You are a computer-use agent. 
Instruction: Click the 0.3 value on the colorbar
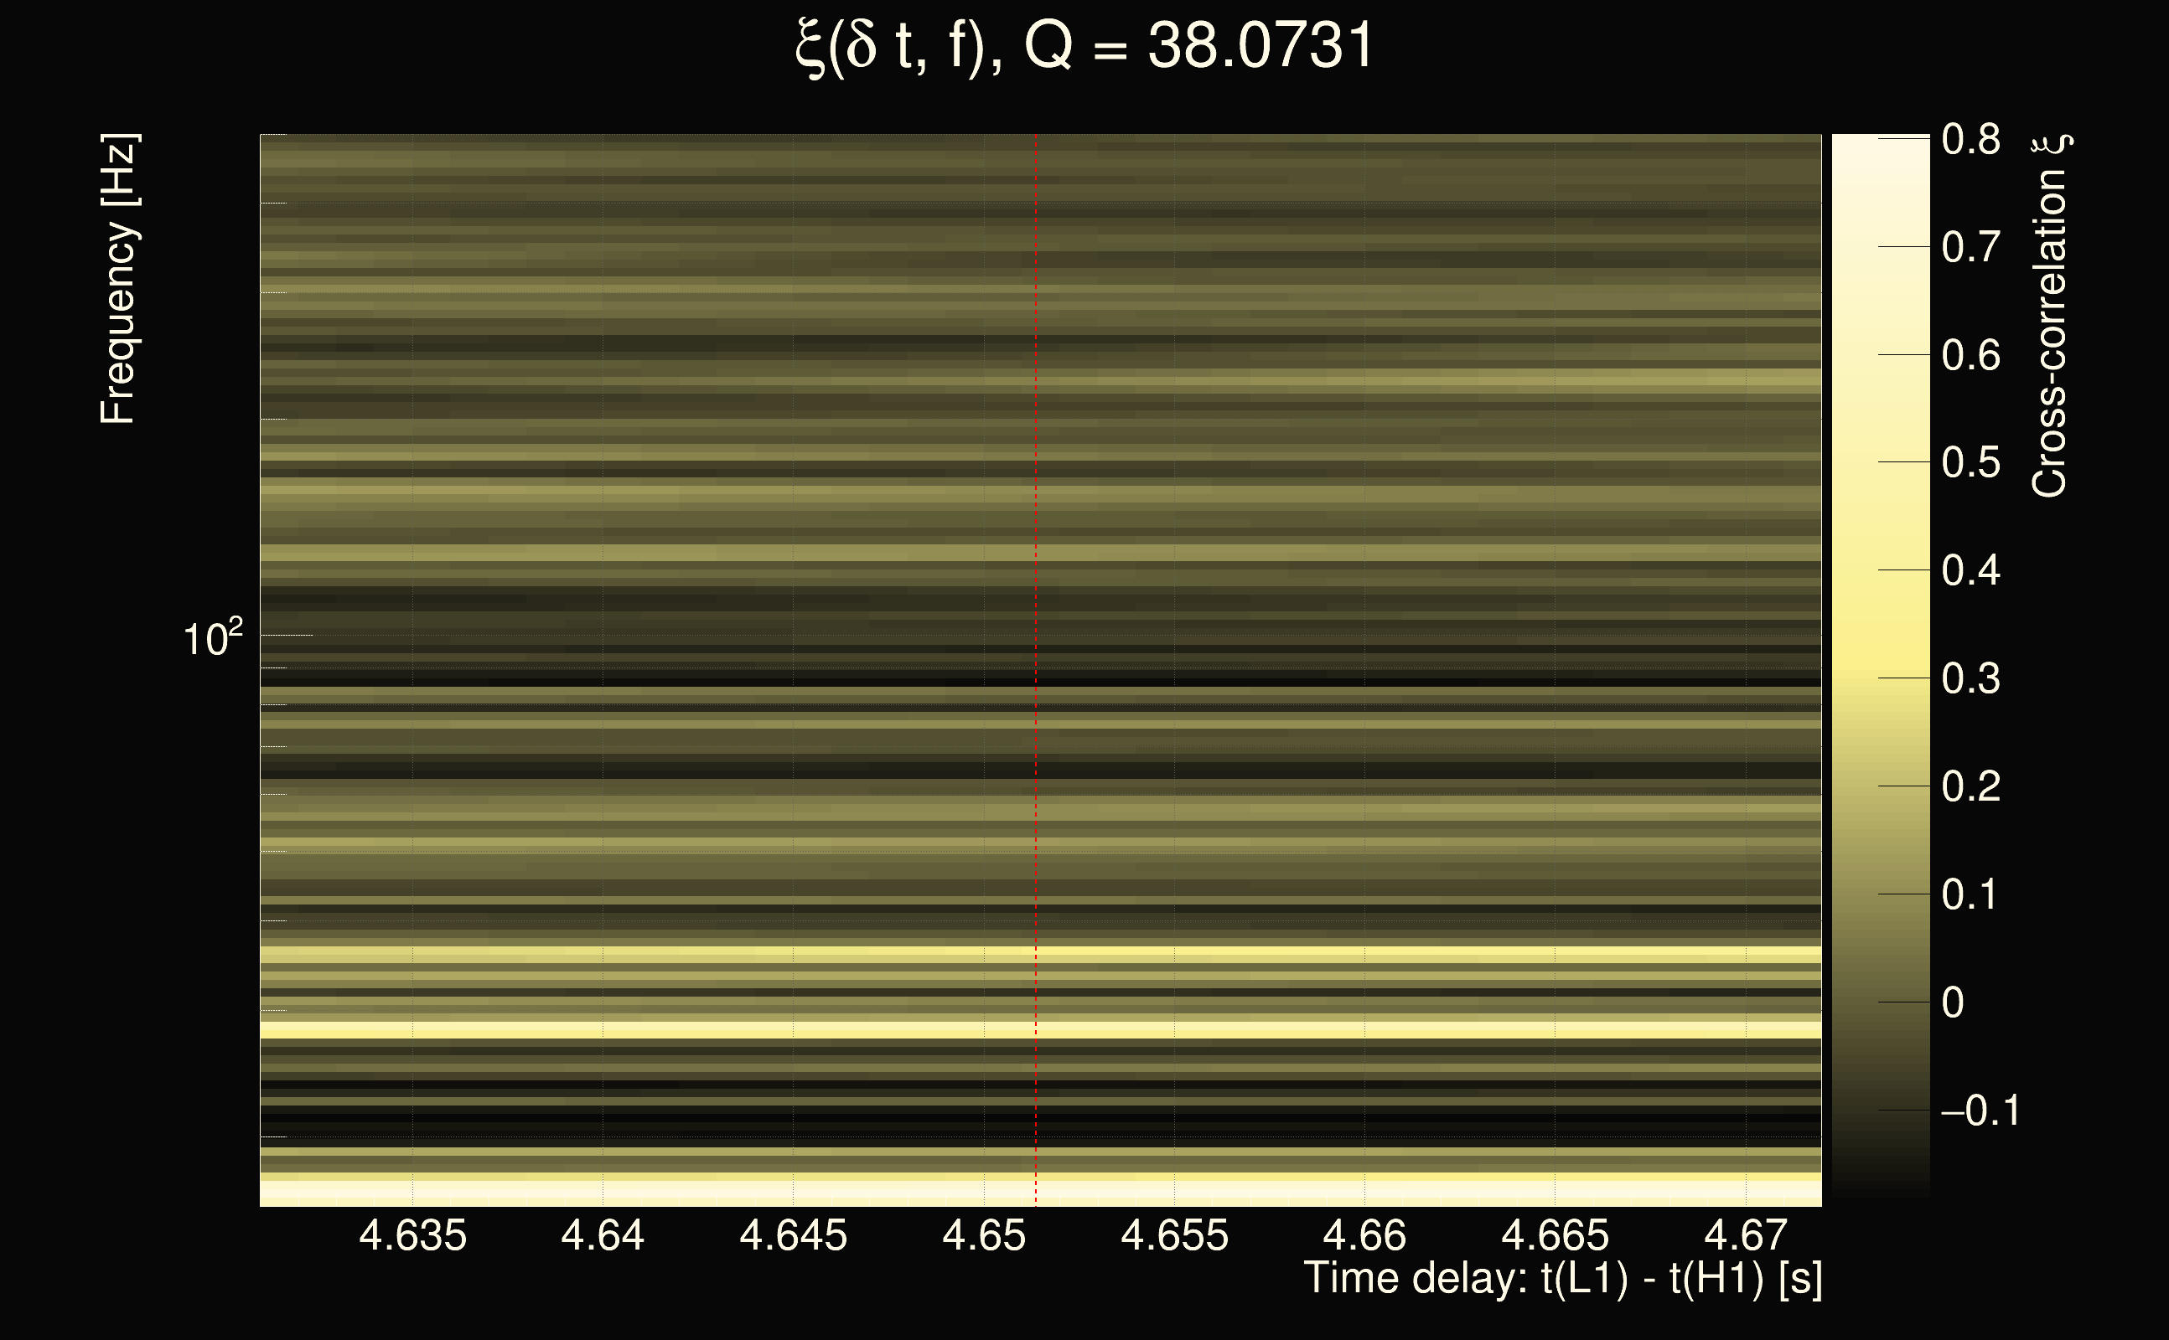(1970, 679)
